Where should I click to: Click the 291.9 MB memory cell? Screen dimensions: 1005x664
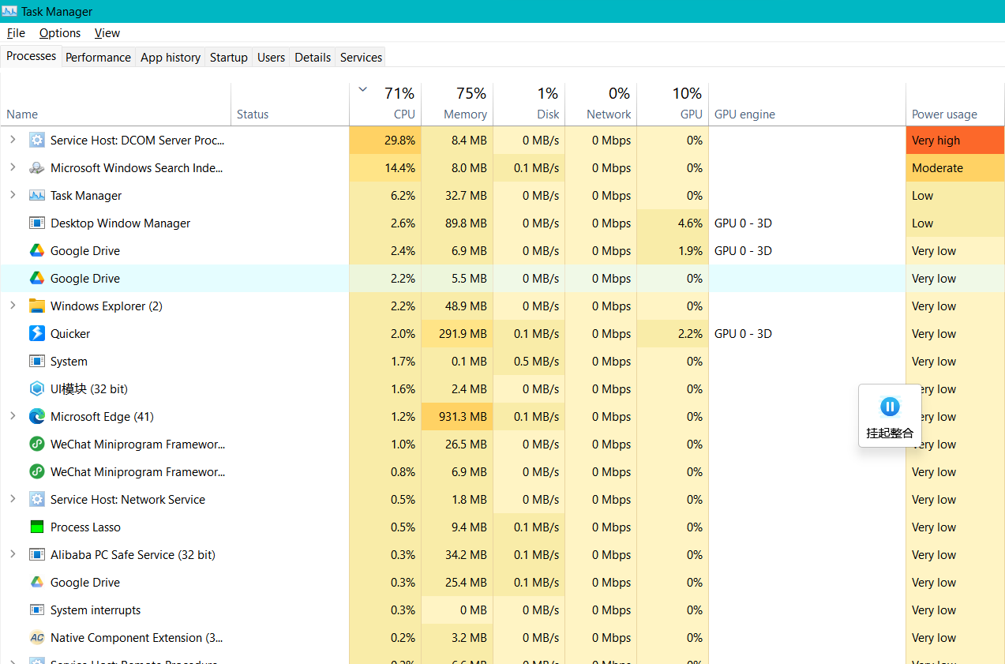[x=457, y=334]
